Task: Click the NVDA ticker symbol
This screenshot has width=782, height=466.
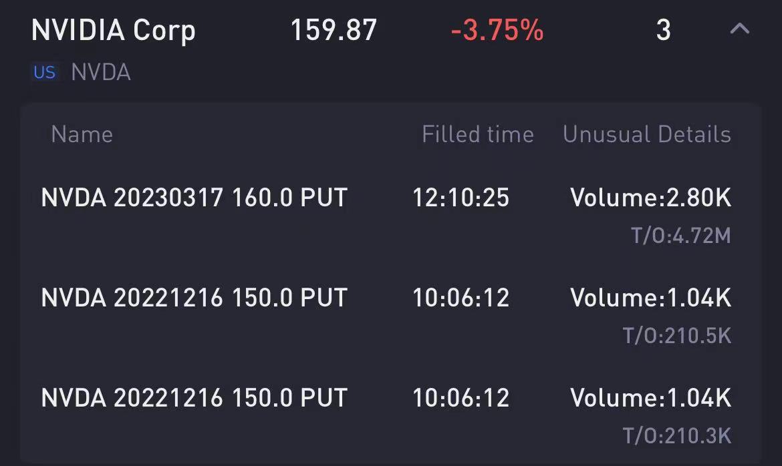Action: [x=101, y=72]
